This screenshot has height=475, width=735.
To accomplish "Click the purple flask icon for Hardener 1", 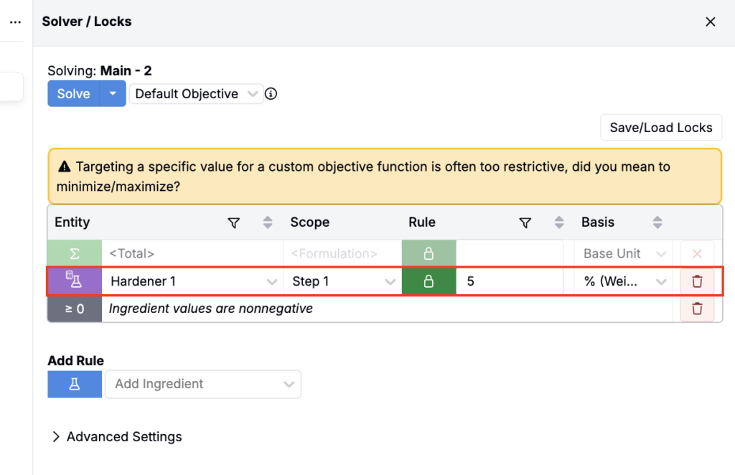I will pos(75,281).
